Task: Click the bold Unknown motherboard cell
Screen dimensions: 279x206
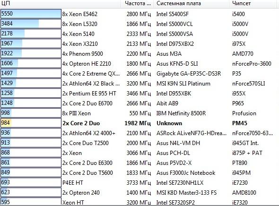Action: coord(169,123)
